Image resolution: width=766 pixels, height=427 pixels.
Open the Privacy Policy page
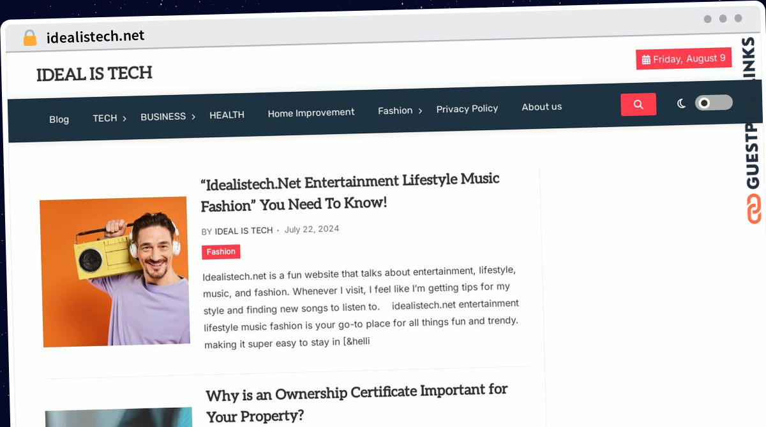(x=467, y=109)
